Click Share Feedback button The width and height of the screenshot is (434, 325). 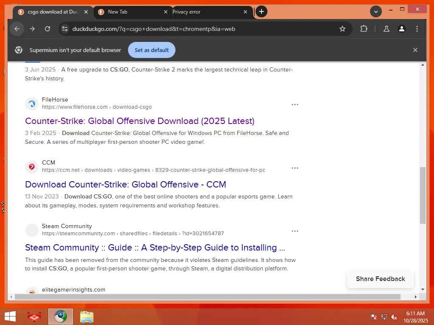click(380, 279)
